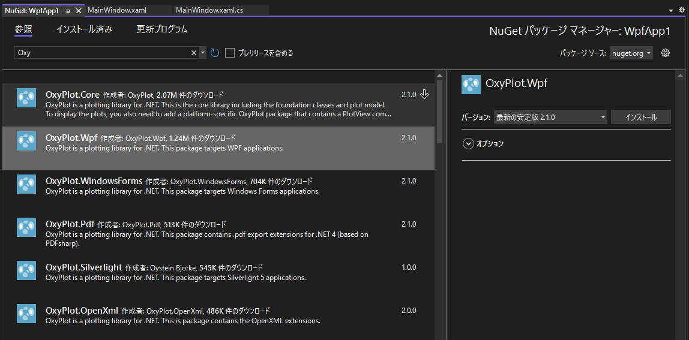Switch to the インストール済み tab

tap(85, 29)
